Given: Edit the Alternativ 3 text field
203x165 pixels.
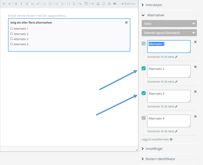Looking at the screenshot, I should tap(169, 96).
